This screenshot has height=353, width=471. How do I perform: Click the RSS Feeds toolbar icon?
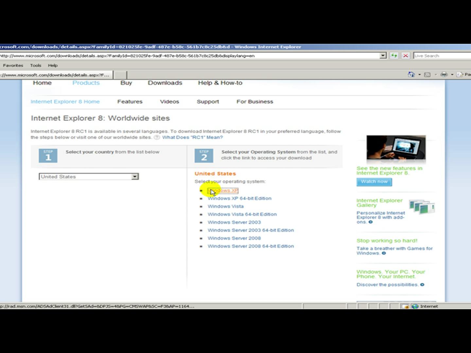pos(427,75)
